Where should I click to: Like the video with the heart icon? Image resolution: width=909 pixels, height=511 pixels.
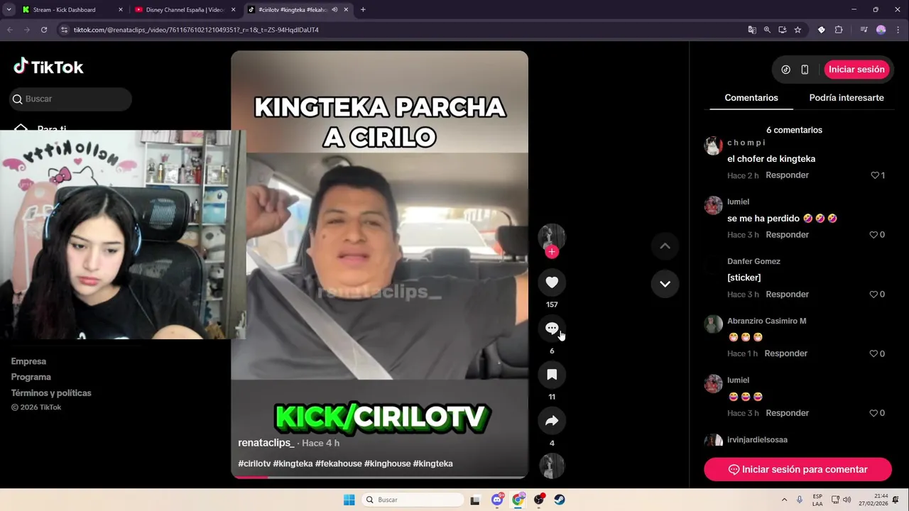tap(552, 282)
